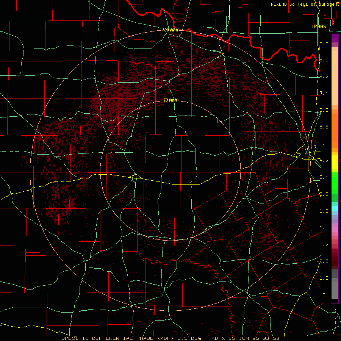This screenshot has height=341, width=341.
Task: Click the 6.6 scale value
Action: pos(324,110)
